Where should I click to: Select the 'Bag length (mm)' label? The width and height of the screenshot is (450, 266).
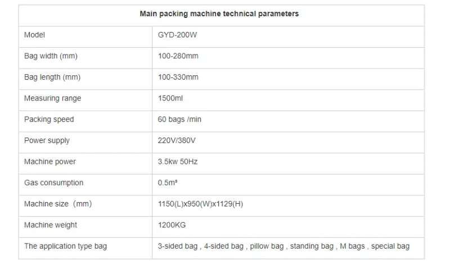click(52, 77)
